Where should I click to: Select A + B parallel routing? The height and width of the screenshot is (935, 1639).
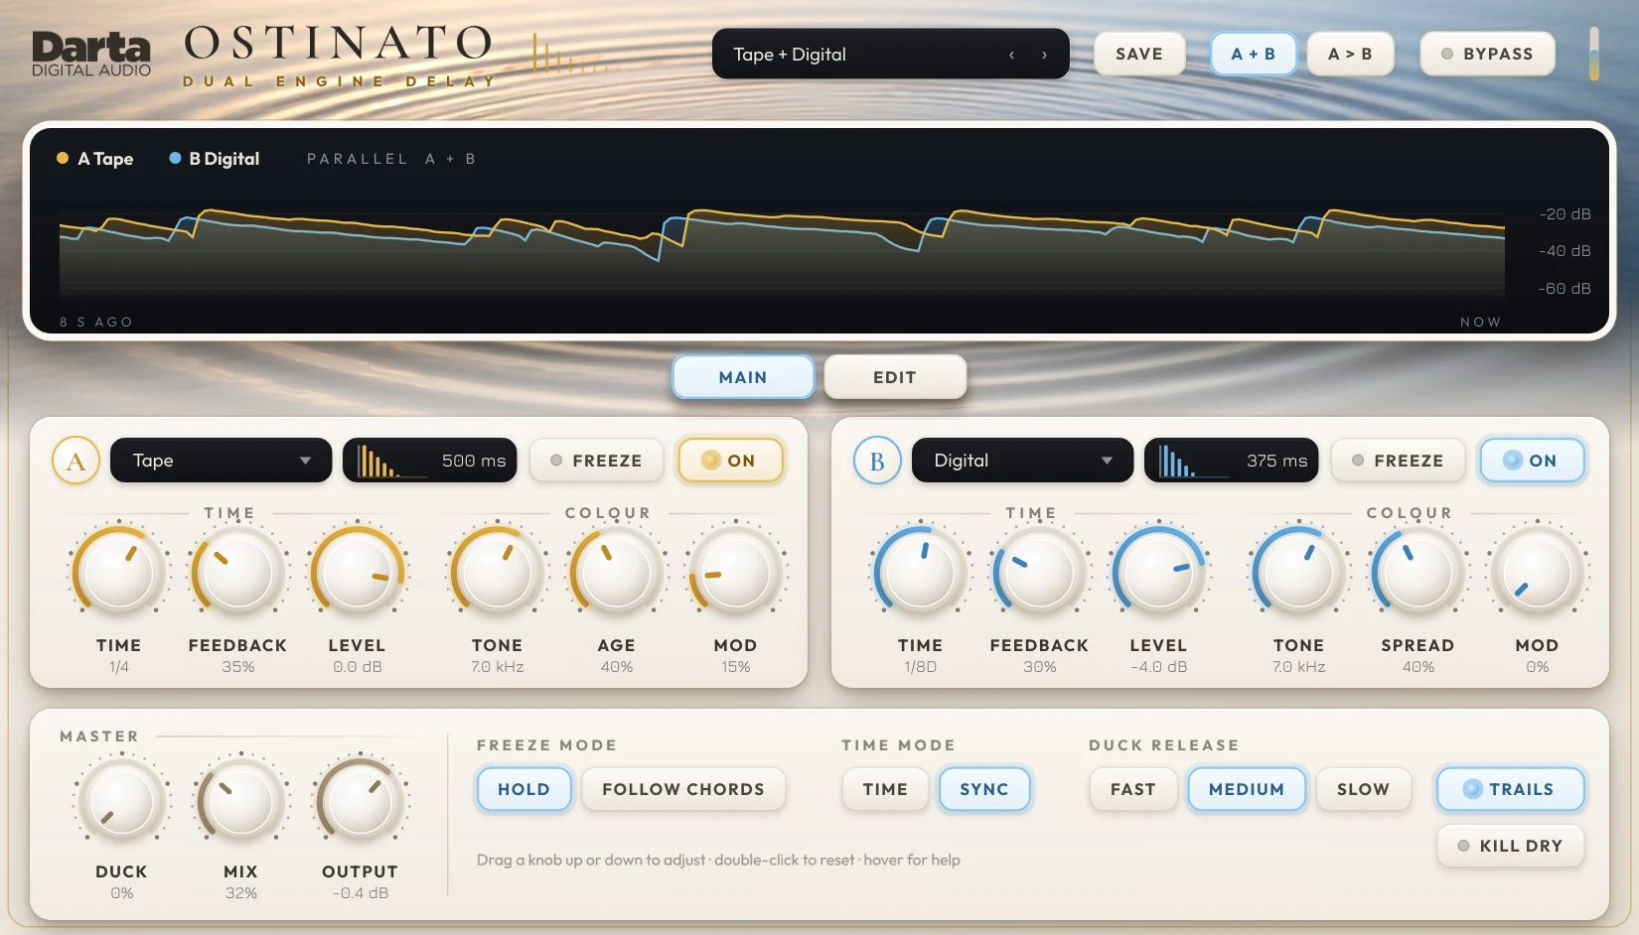point(1254,54)
